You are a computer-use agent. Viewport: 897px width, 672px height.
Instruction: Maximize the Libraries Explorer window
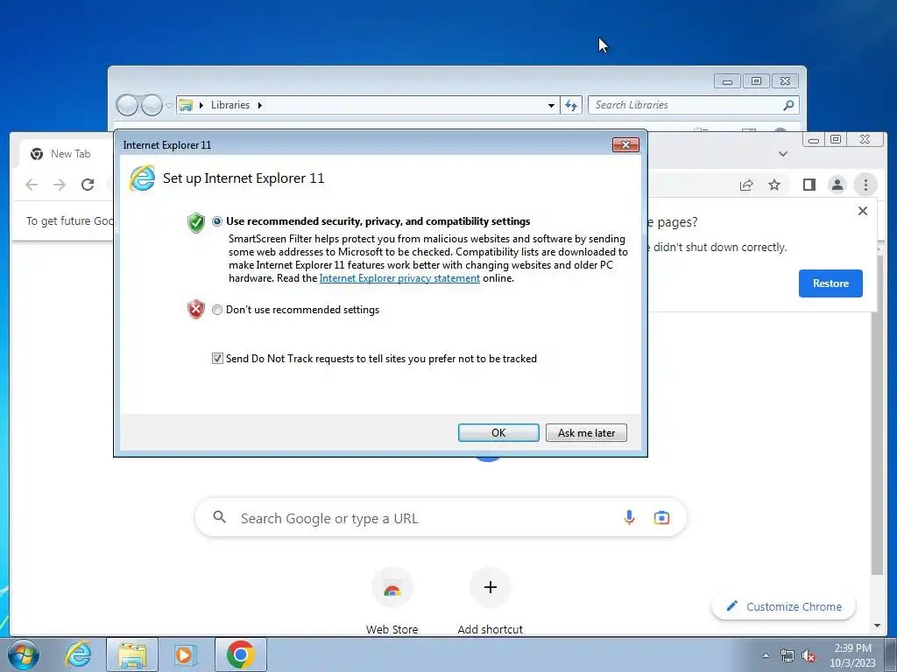coord(756,81)
